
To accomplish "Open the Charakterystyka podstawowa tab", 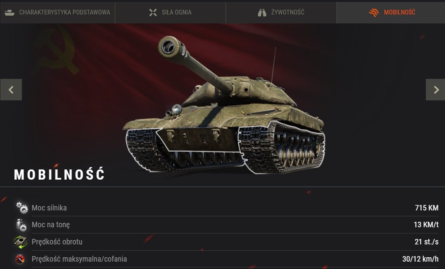I will (x=58, y=12).
